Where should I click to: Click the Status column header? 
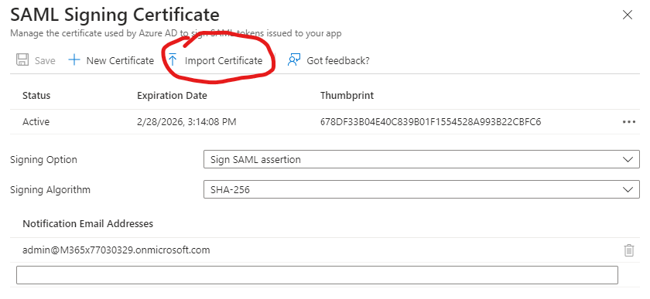[x=36, y=96]
